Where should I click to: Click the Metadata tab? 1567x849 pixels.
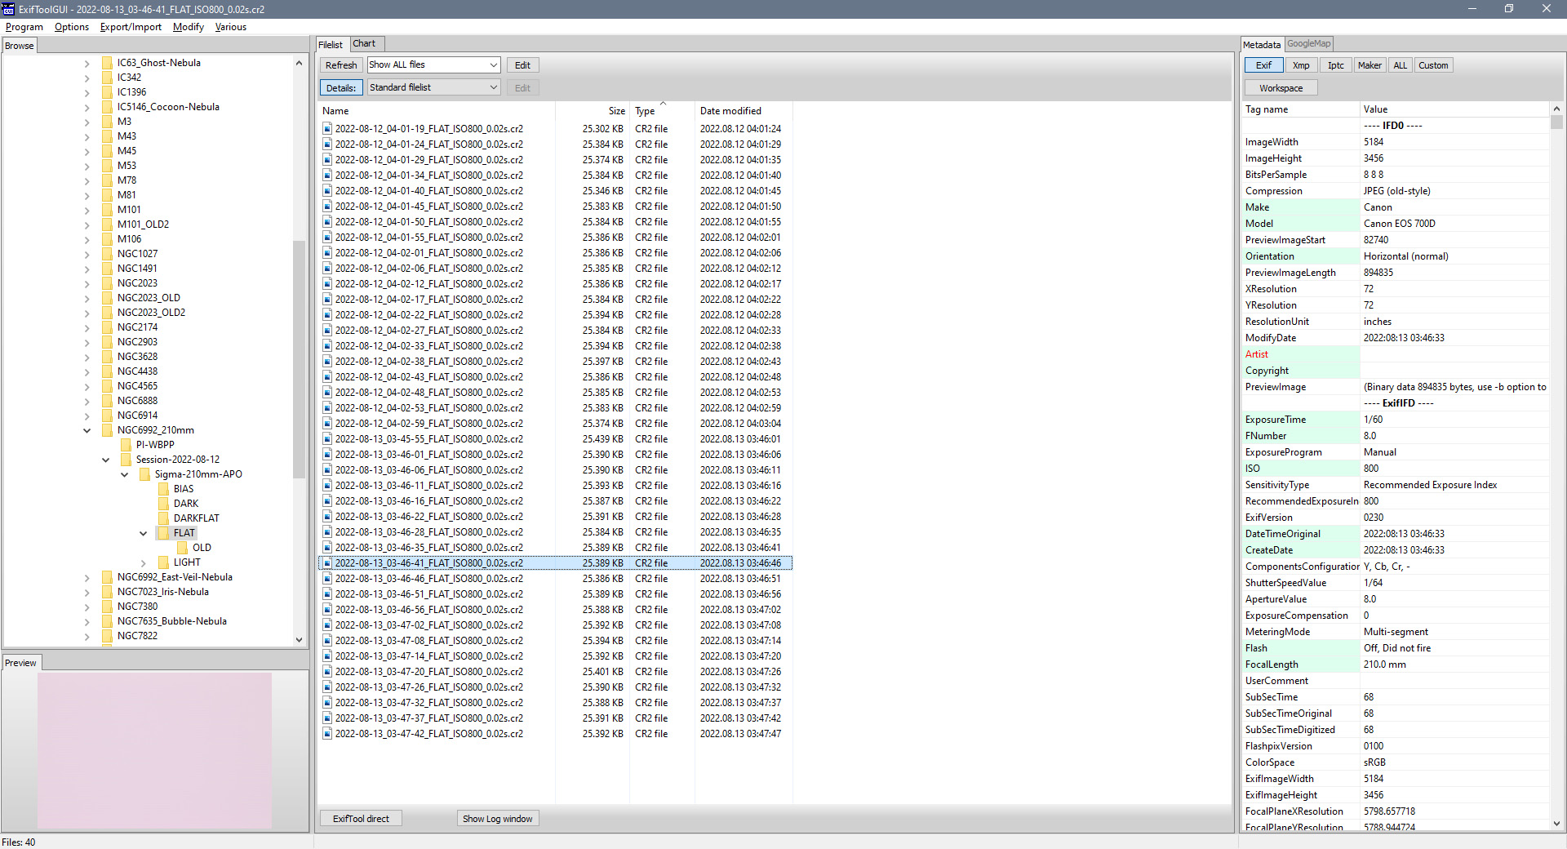1262,45
